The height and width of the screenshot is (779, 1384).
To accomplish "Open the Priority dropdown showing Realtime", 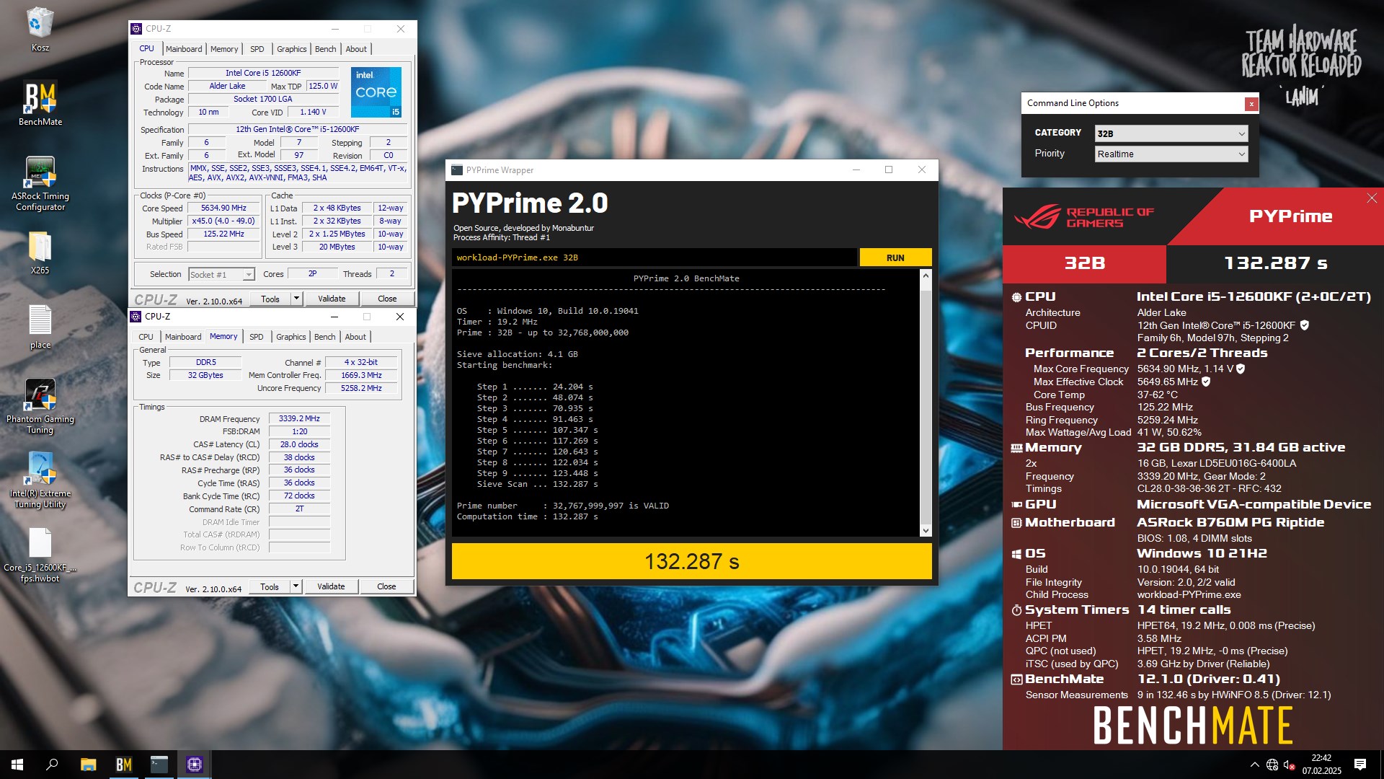I will coord(1171,154).
